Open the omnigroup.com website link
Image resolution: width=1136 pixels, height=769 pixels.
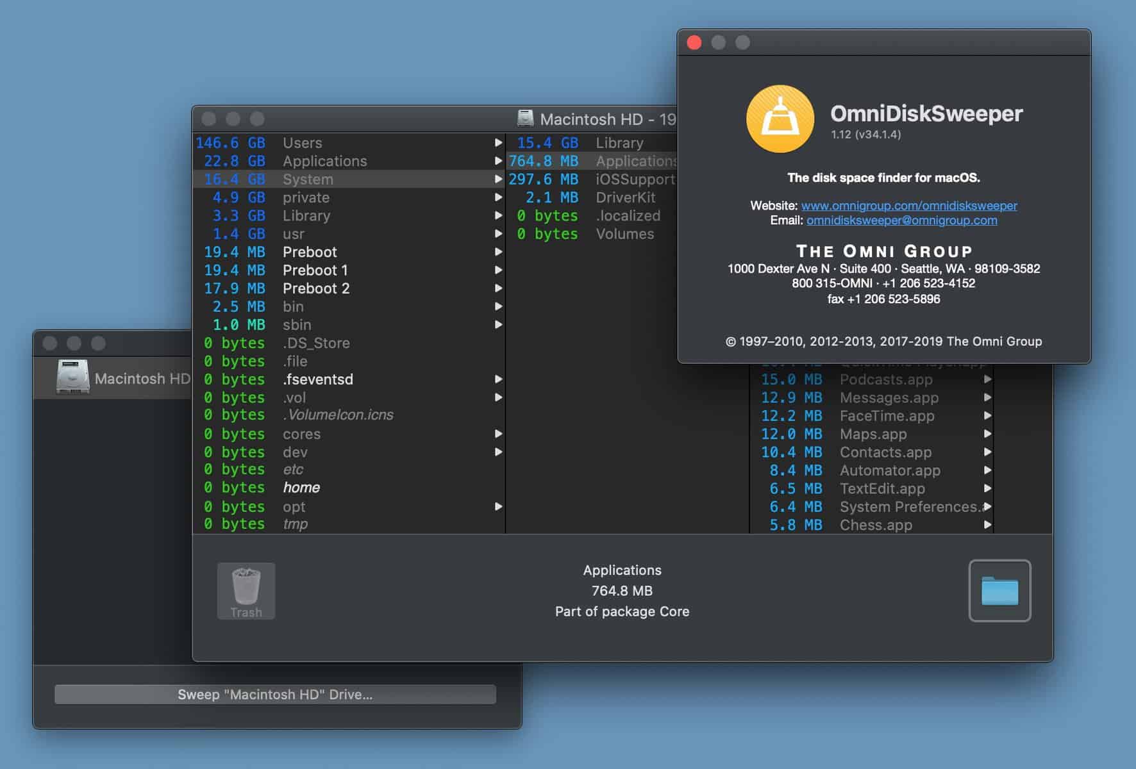pos(908,206)
